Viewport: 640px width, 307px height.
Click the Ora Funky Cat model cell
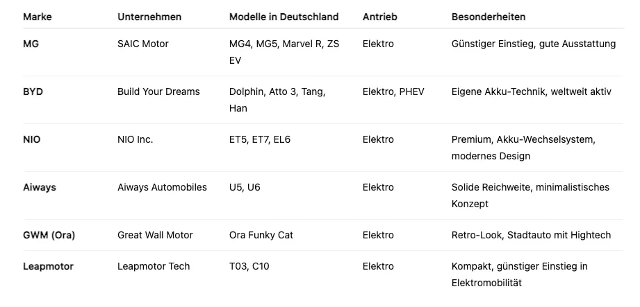click(261, 235)
